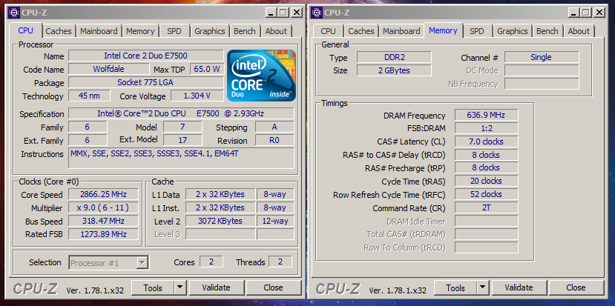This screenshot has height=306, width=615.
Task: Click the 318.47 MHz bus speed value
Action: pyautogui.click(x=104, y=221)
